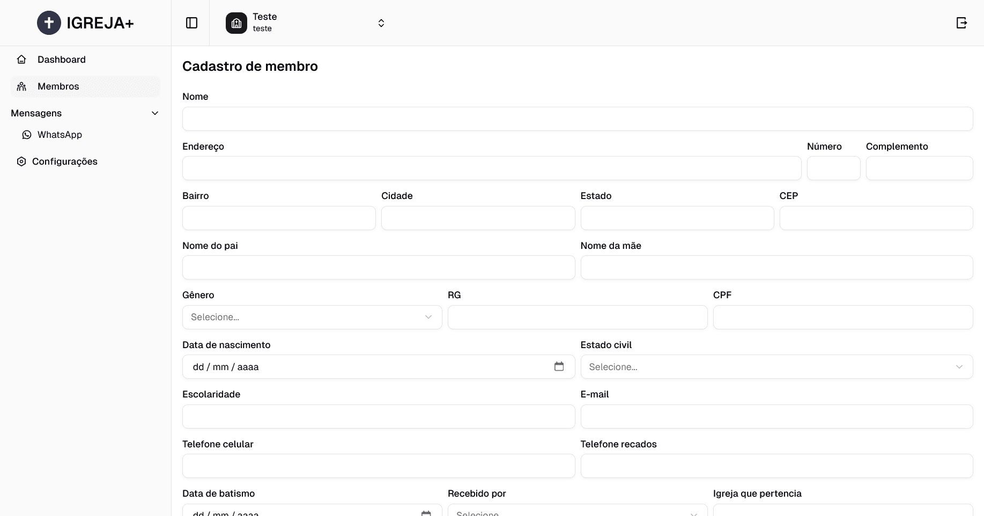Open the WhatsApp messages link
This screenshot has height=516, width=984.
60,135
